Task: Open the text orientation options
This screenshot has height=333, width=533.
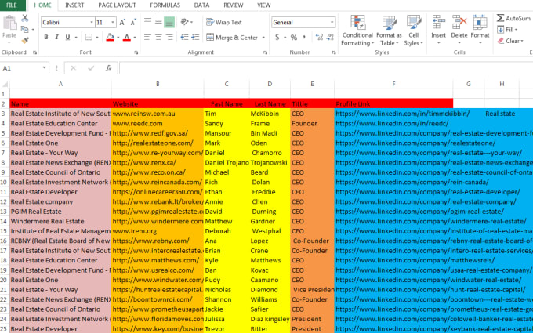Action: (187, 22)
